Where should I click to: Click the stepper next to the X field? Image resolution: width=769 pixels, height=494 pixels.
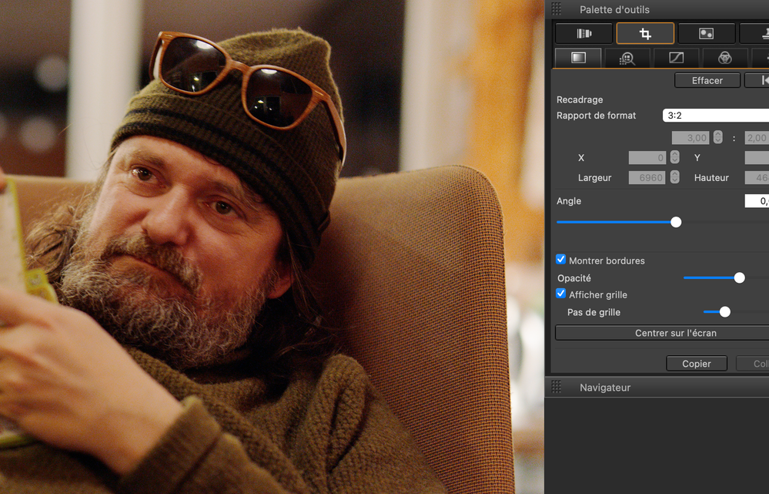[x=674, y=157]
